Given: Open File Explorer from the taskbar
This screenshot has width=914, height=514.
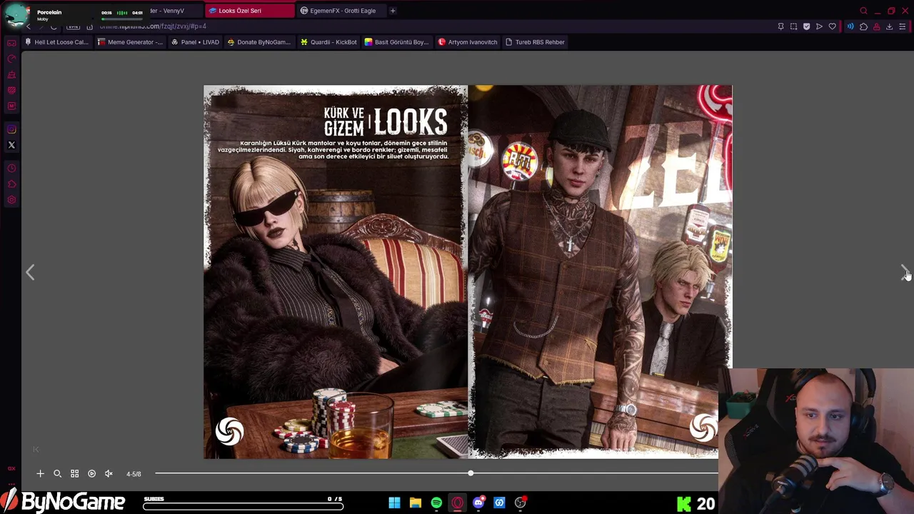Looking at the screenshot, I should pyautogui.click(x=415, y=503).
